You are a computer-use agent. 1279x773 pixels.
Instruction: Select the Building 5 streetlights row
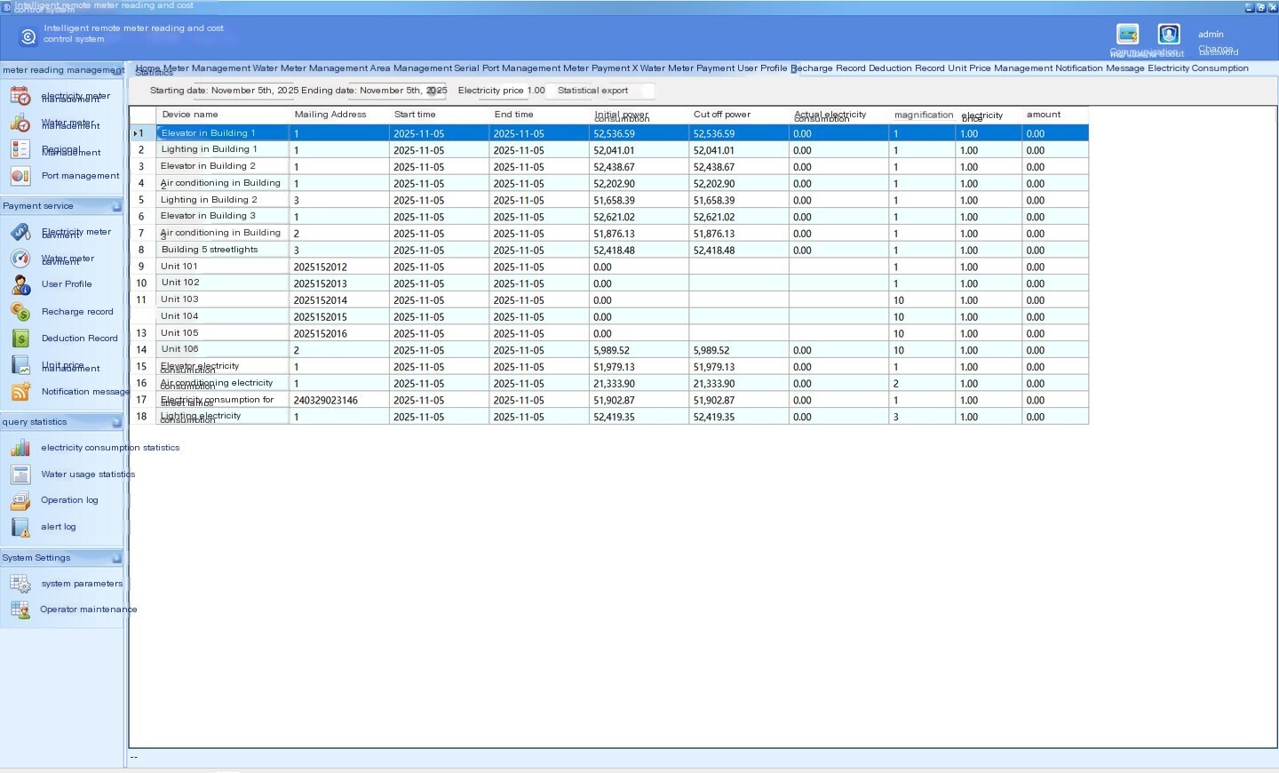coord(609,251)
